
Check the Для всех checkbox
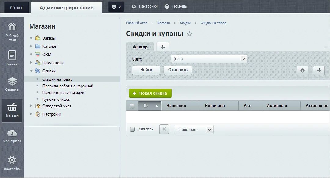[x=132, y=129]
